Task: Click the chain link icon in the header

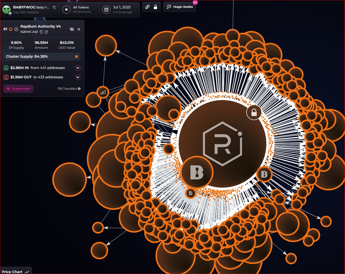Action: (147, 7)
